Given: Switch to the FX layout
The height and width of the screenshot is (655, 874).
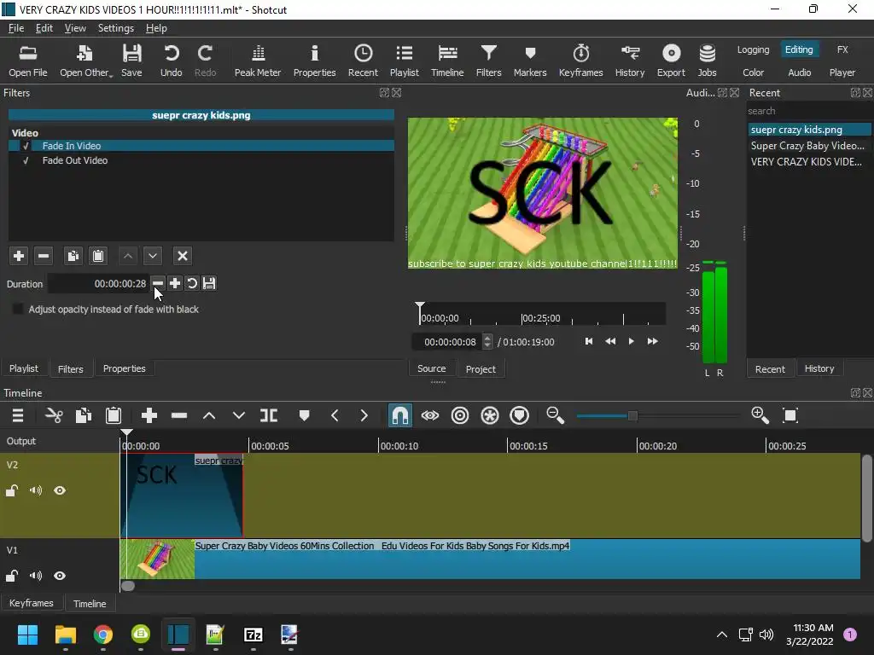Looking at the screenshot, I should [x=842, y=49].
